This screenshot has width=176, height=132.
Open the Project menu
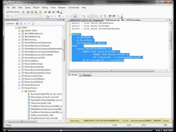(36, 7)
